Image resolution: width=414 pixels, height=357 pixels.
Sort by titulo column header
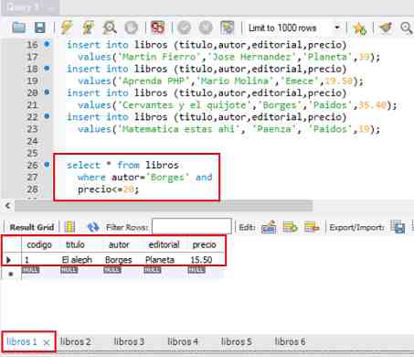[x=75, y=244]
